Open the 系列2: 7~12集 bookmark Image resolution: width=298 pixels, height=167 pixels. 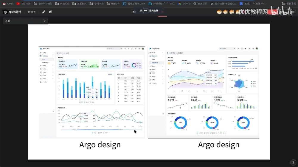253,4
